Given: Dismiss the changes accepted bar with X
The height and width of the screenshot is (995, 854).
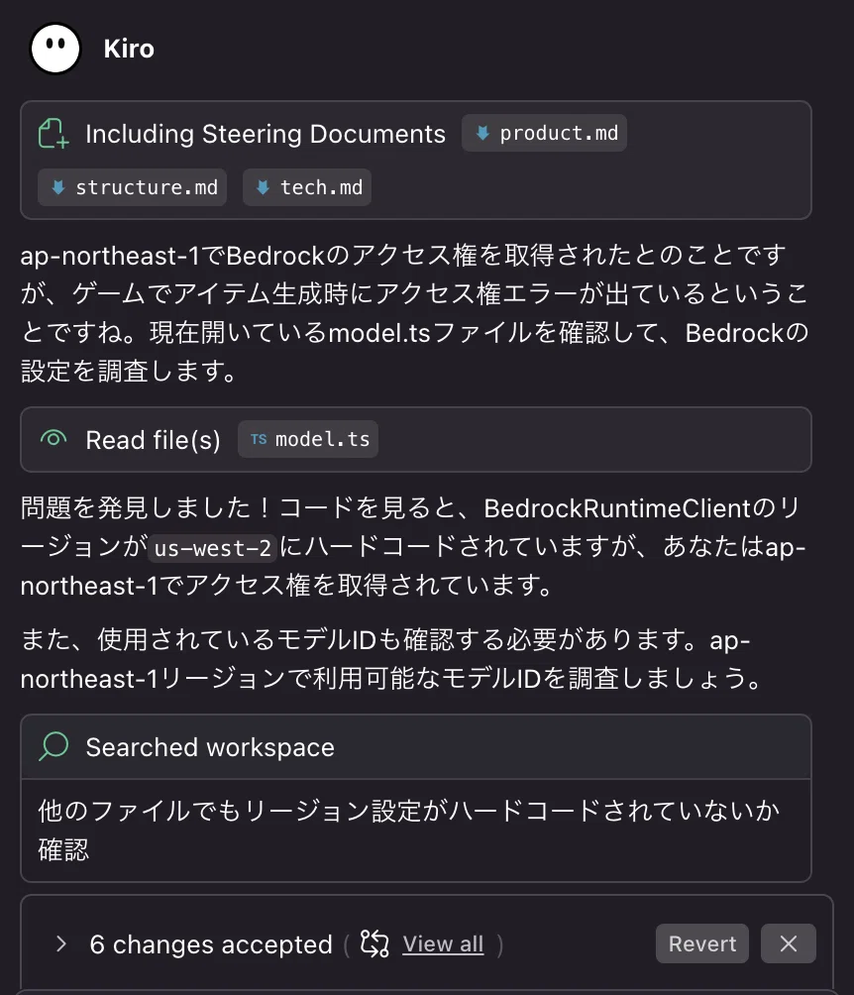Looking at the screenshot, I should point(788,943).
